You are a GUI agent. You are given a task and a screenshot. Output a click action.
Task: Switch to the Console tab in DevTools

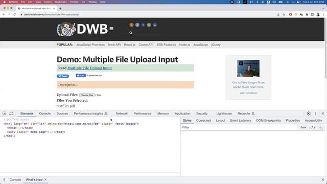pyautogui.click(x=45, y=113)
